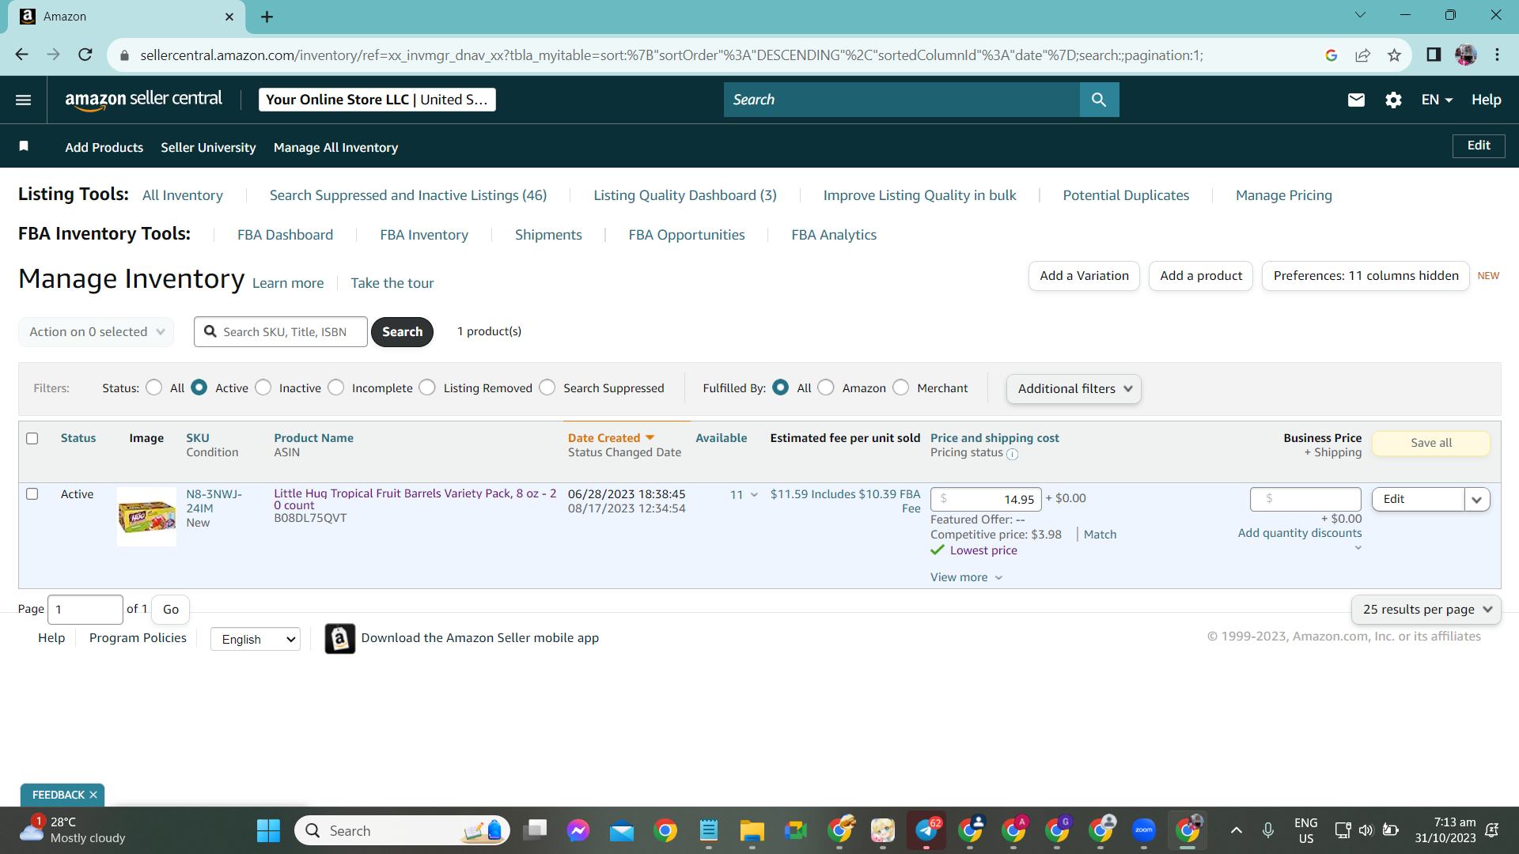
Task: Expand View more under pricing status
Action: pos(966,577)
